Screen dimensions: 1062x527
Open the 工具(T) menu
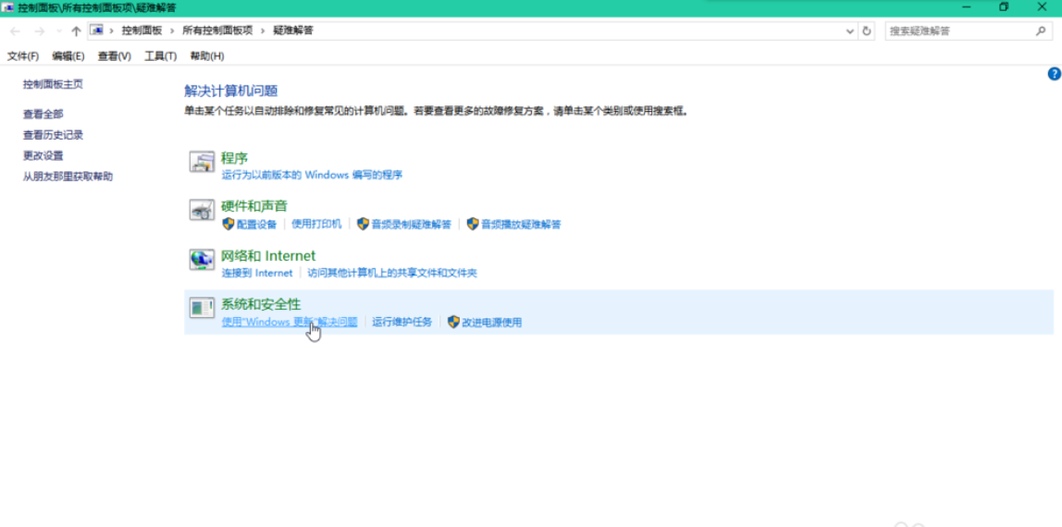pos(160,56)
